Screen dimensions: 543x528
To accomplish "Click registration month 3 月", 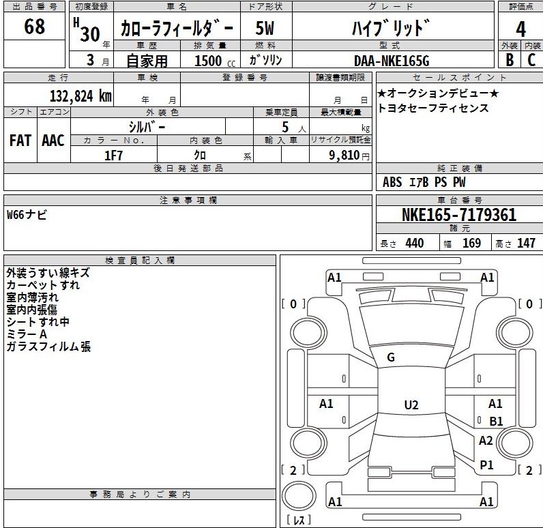I will click(x=98, y=60).
